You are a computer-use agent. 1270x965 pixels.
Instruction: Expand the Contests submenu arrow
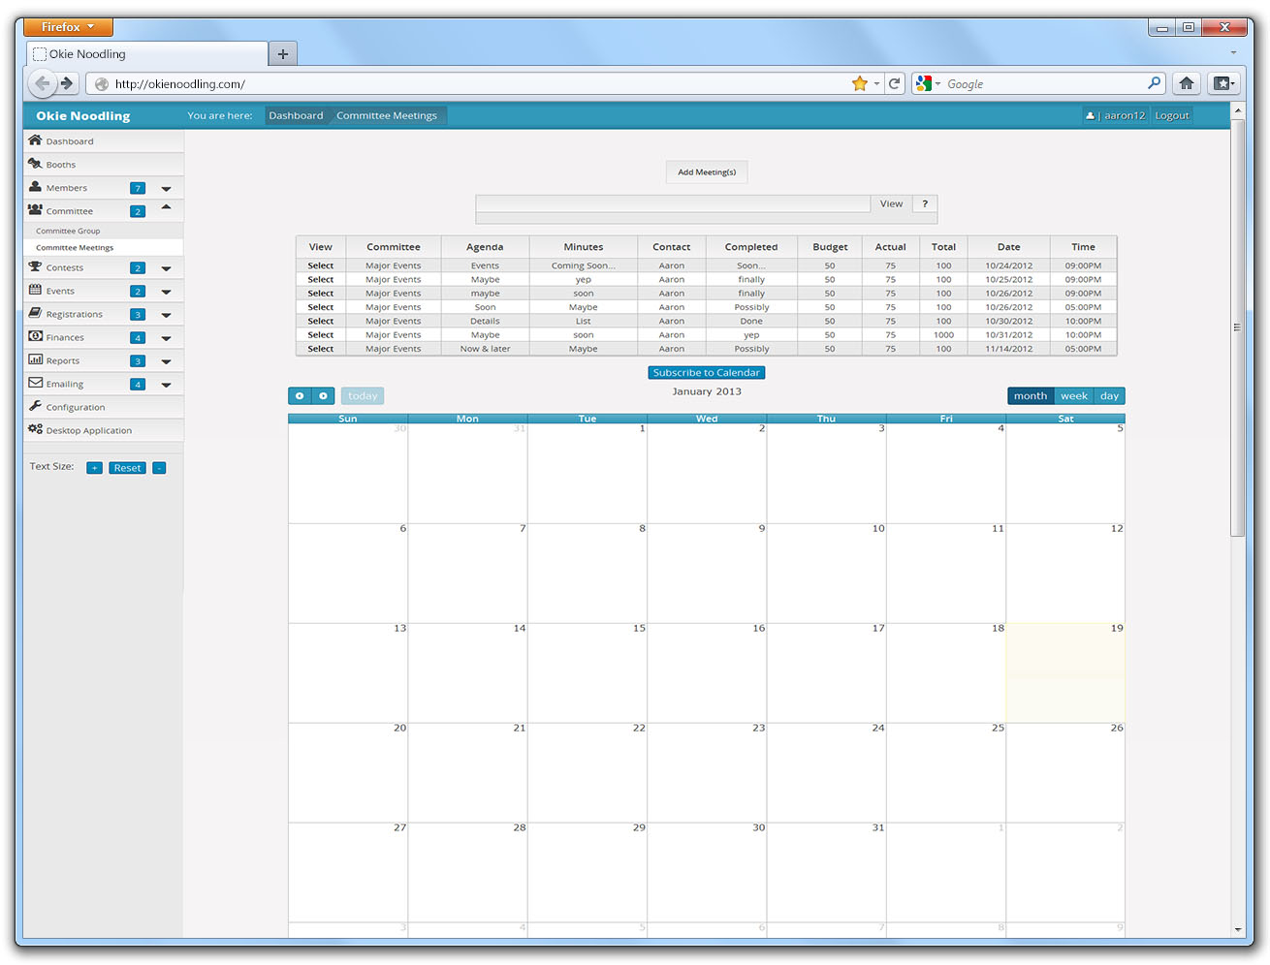(x=166, y=268)
